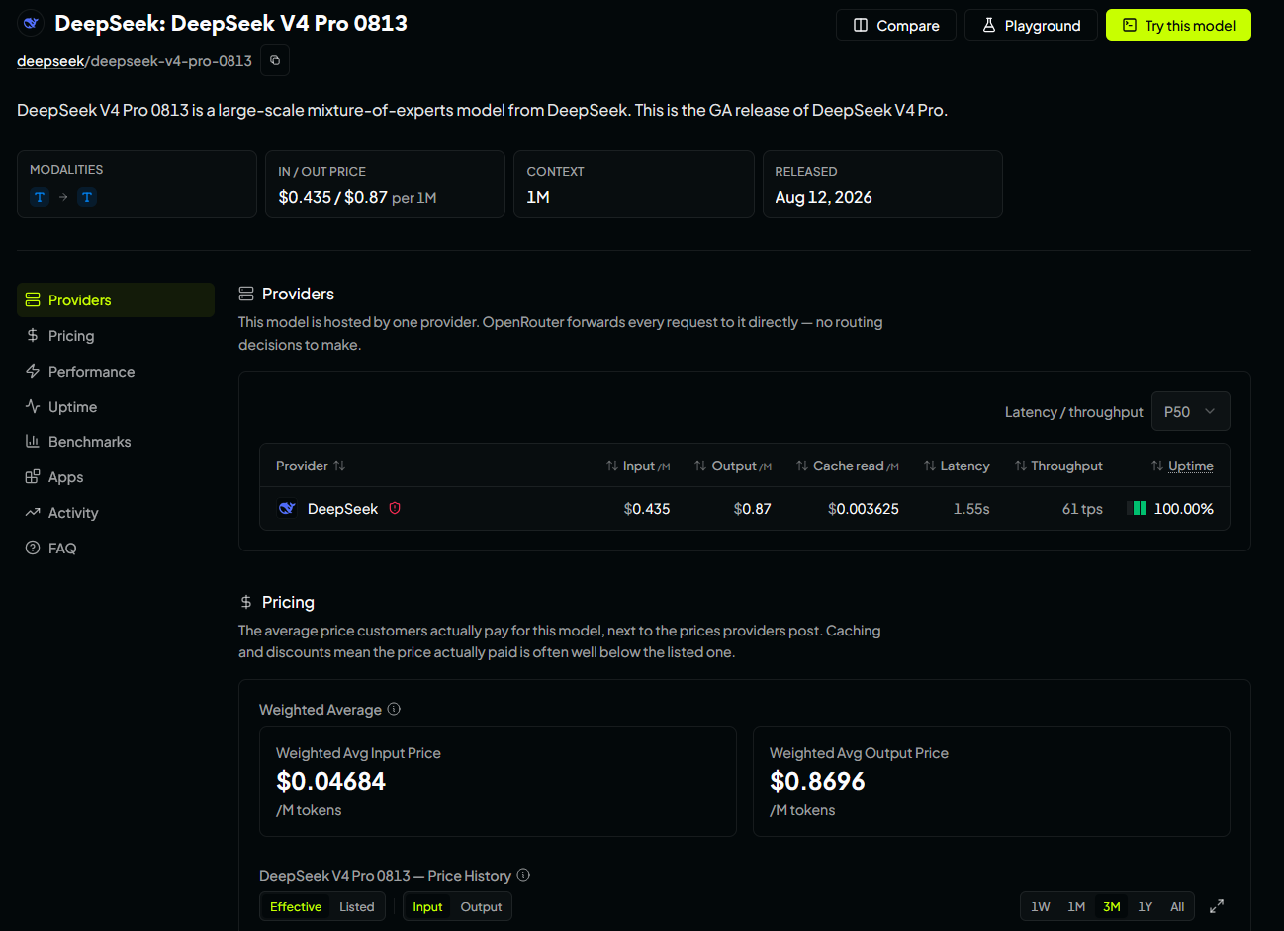Click the Compare button
Screen dimensions: 1284x931
coord(896,25)
